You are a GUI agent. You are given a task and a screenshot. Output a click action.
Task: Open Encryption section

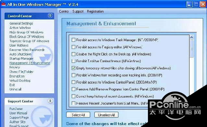point(17,76)
